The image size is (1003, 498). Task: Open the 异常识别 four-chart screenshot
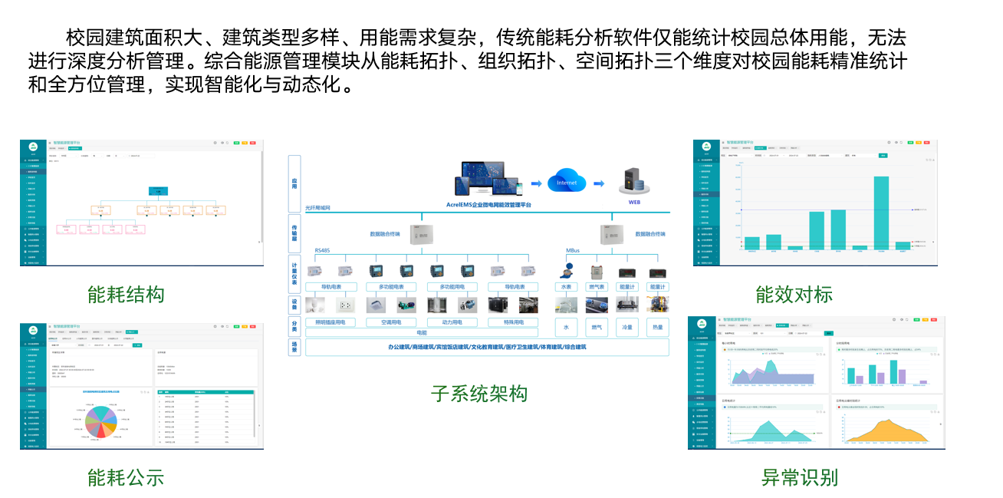(816, 382)
